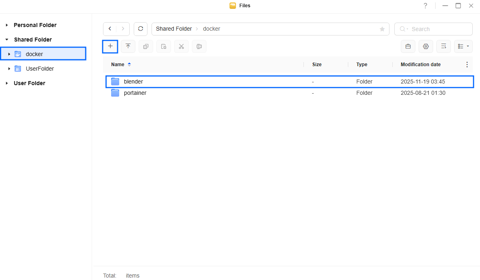Expand the Personal Folder tree node
The height and width of the screenshot is (280, 480).
click(x=7, y=25)
